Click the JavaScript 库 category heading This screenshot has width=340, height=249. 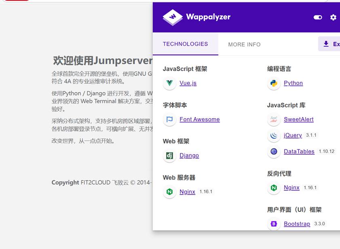pyautogui.click(x=286, y=105)
